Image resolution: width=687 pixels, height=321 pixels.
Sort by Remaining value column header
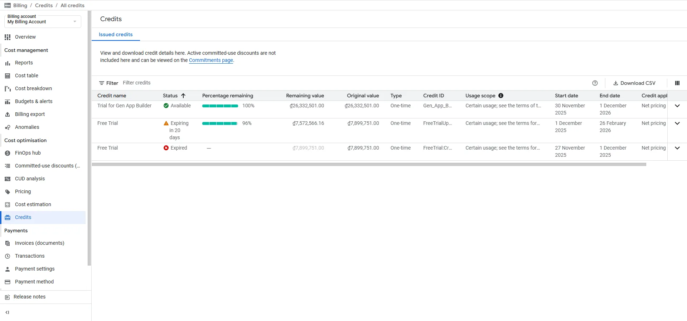305,96
